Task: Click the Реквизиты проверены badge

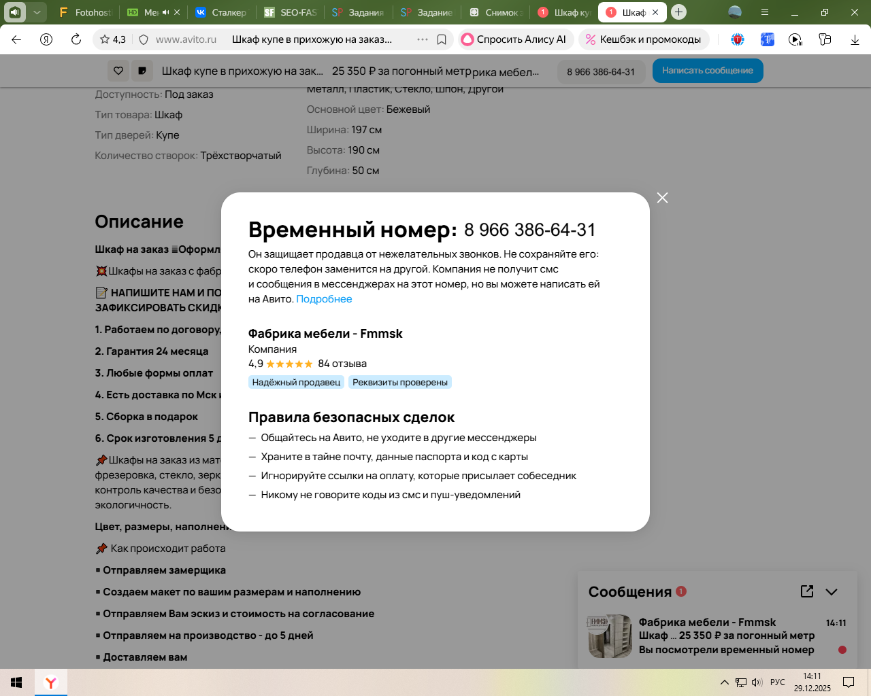Action: pyautogui.click(x=400, y=382)
